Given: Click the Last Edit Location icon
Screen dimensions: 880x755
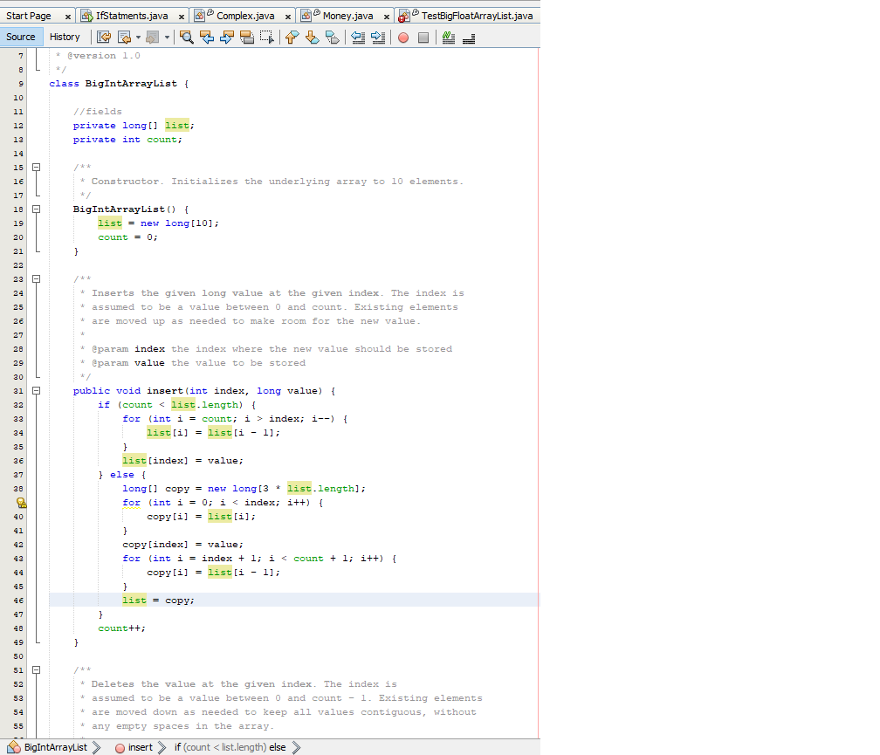Looking at the screenshot, I should [x=104, y=37].
